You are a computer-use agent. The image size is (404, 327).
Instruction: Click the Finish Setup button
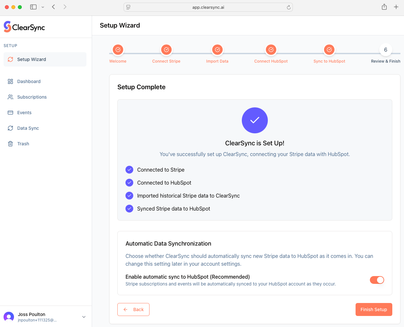374,309
